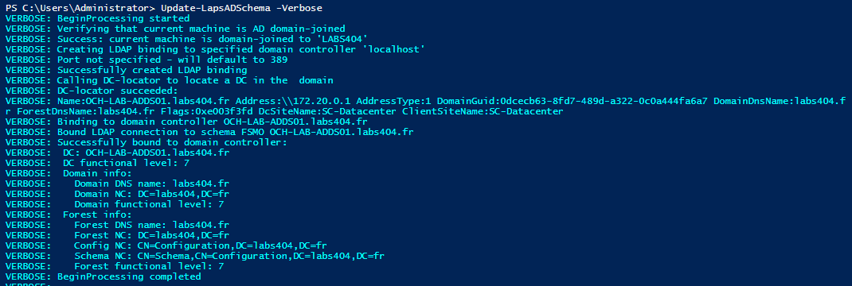
Task: Click 'Successfully created LDAP binding' line
Action: 127,70
